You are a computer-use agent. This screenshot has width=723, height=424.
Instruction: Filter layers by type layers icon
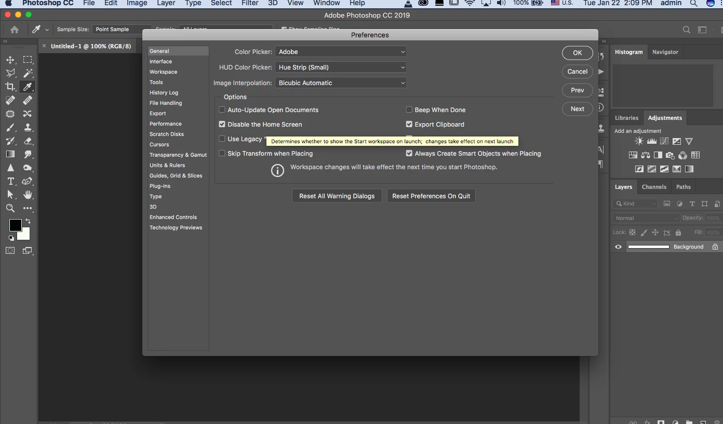pyautogui.click(x=692, y=204)
